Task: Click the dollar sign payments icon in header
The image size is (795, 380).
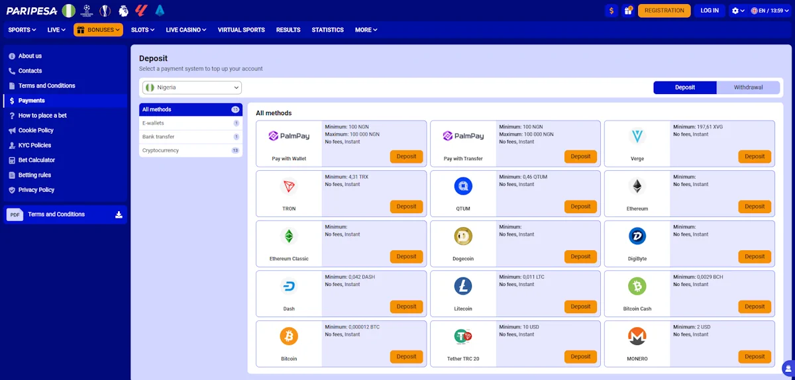Action: coord(611,11)
